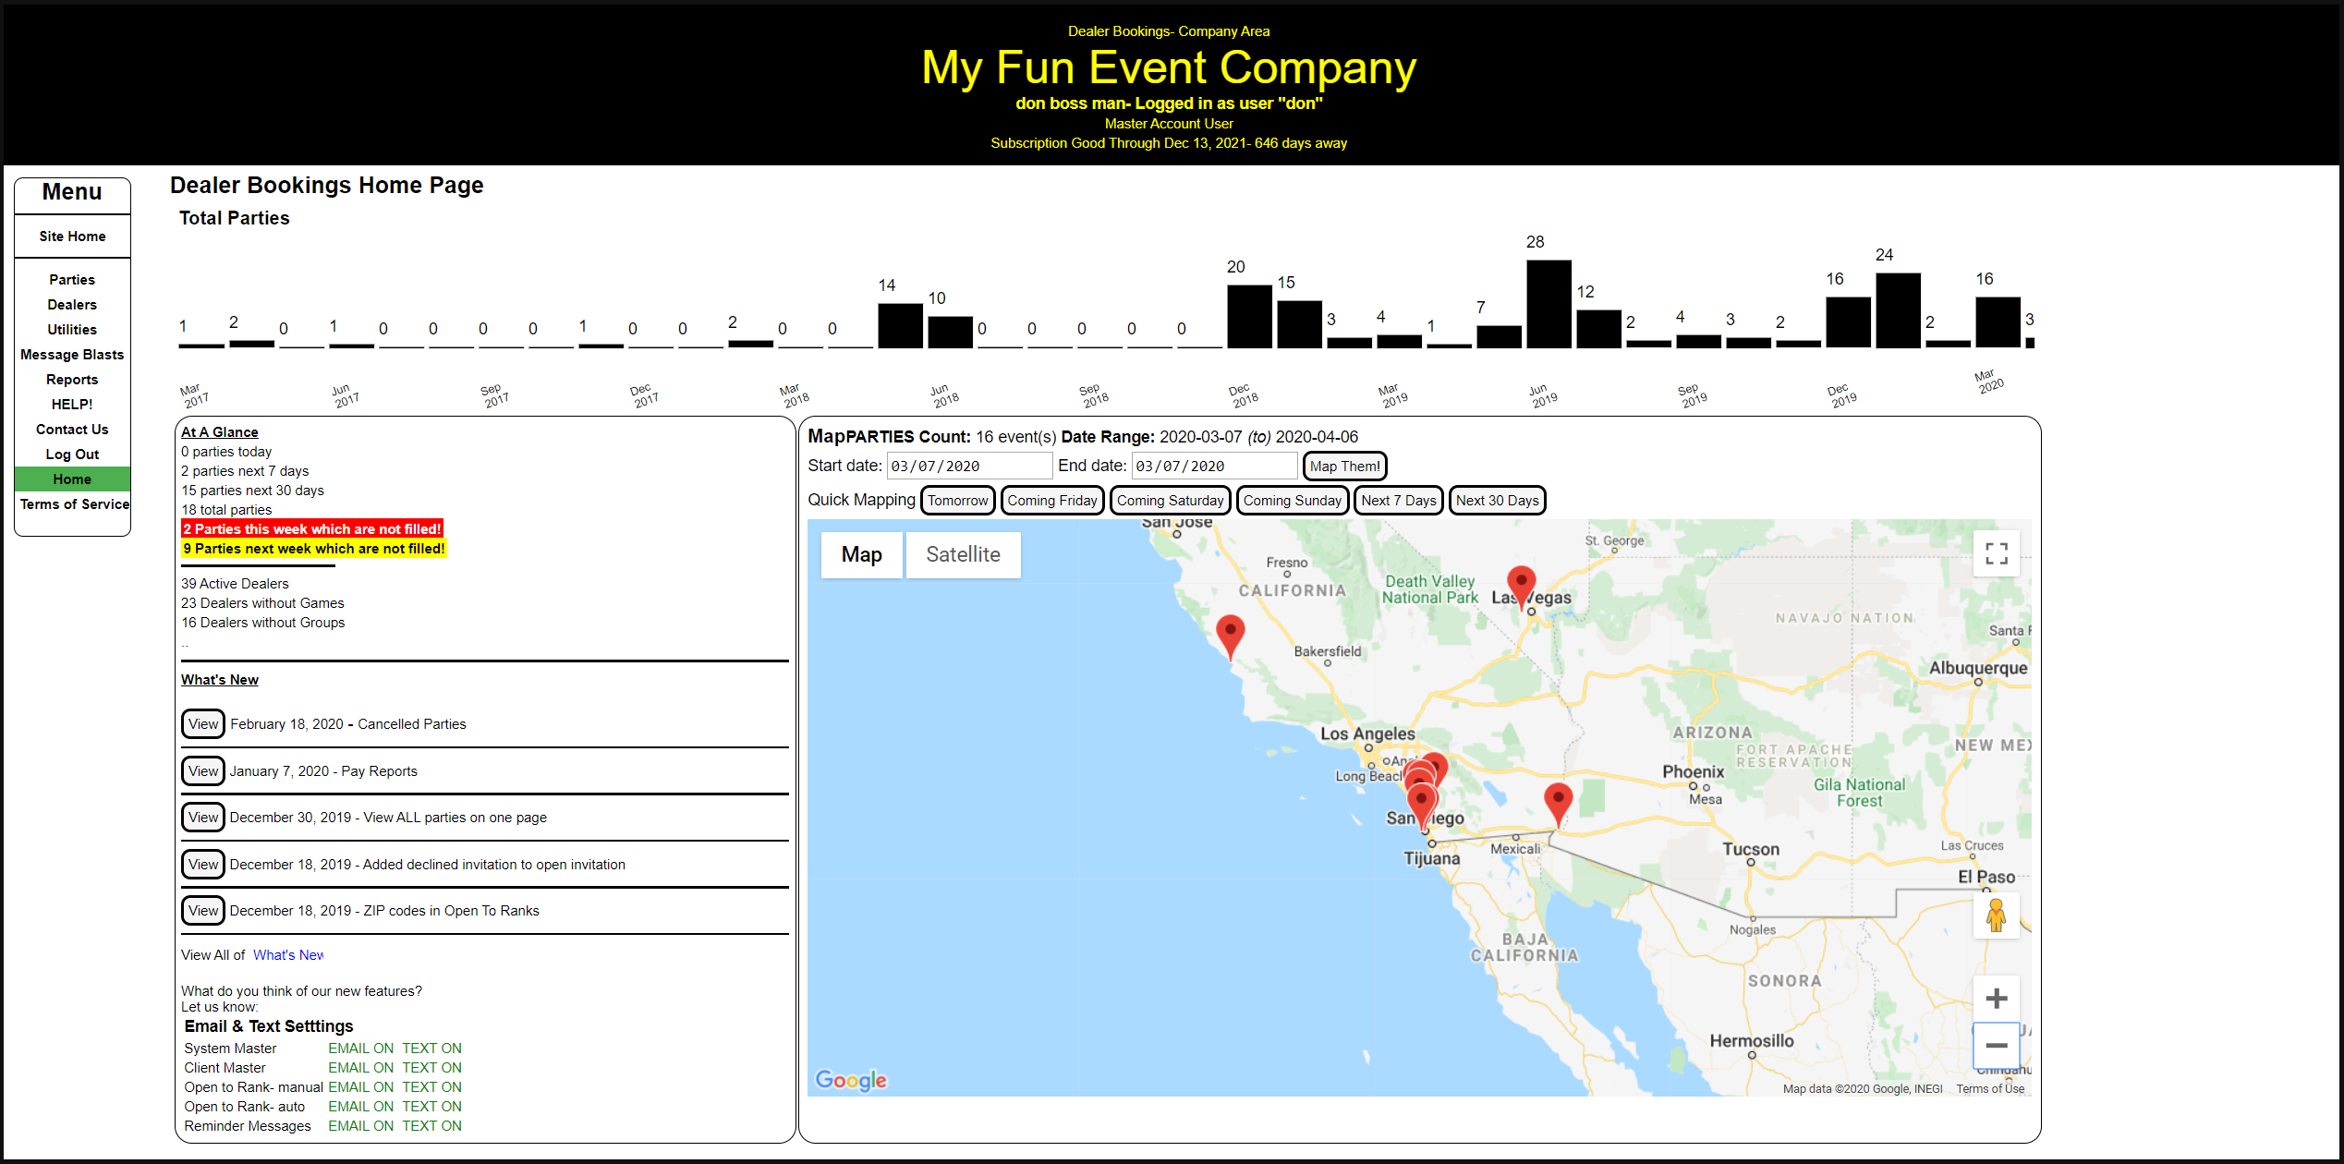The height and width of the screenshot is (1164, 2344).
Task: Zoom in on the map
Action: point(1996,999)
